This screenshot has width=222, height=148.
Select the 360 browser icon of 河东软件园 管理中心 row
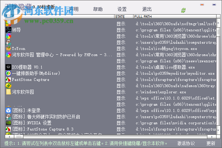tap(8, 55)
